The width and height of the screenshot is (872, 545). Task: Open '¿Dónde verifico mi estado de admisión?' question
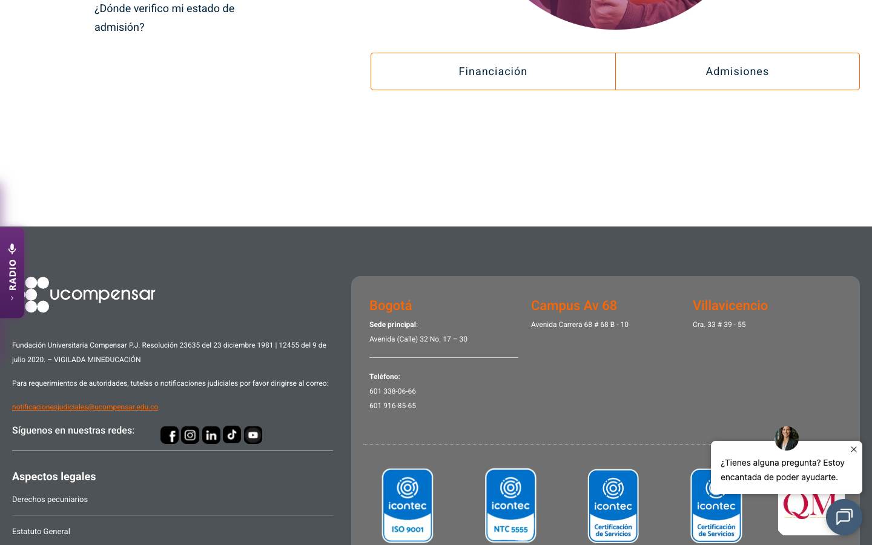coord(165,18)
